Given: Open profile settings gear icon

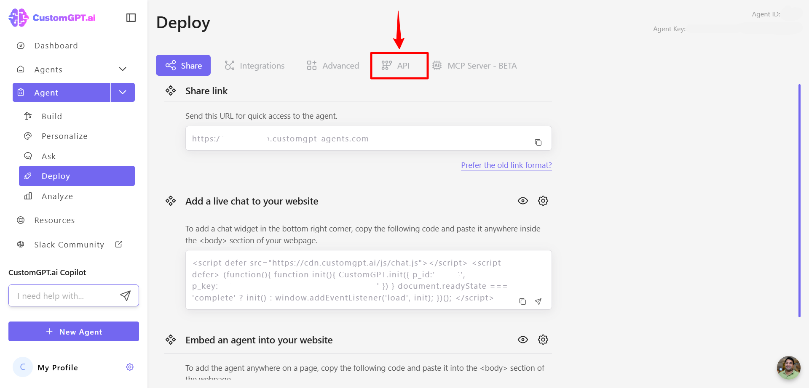Looking at the screenshot, I should 130,367.
